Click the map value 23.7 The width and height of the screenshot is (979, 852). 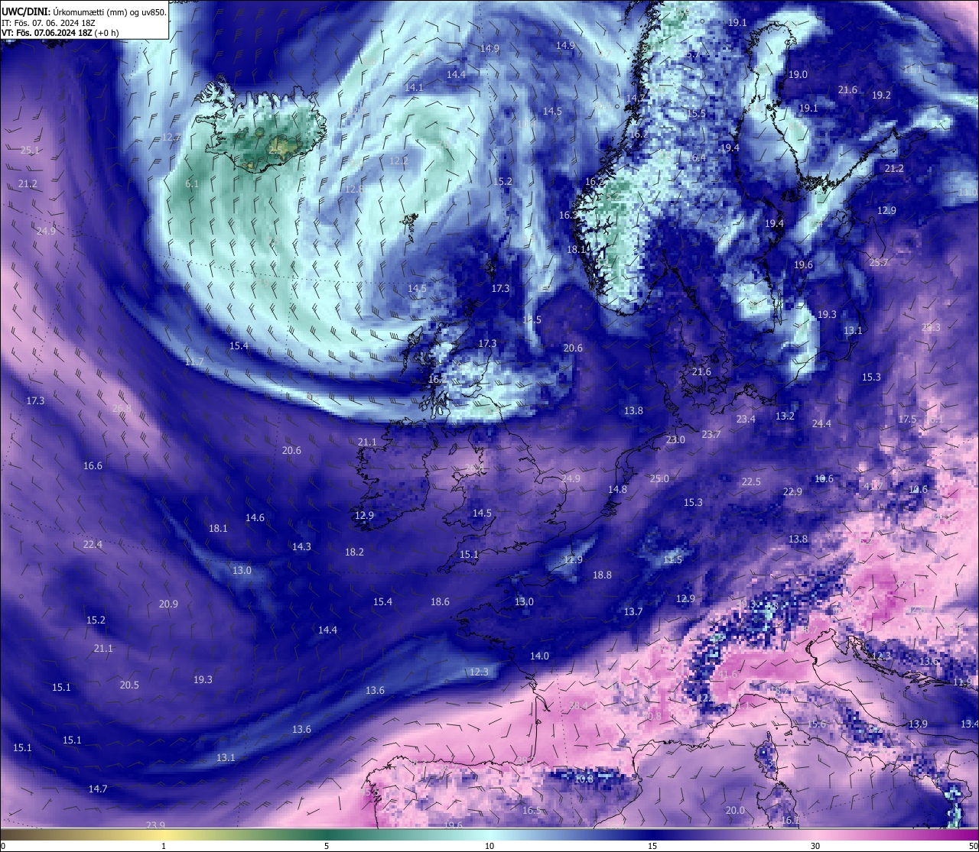click(711, 435)
